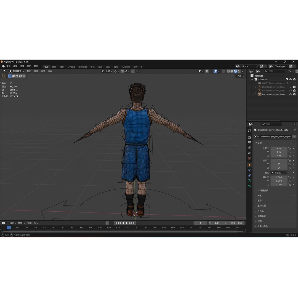The height and width of the screenshot is (298, 298).
Task: Collapse the Collection tree item
Action: (x=252, y=79)
